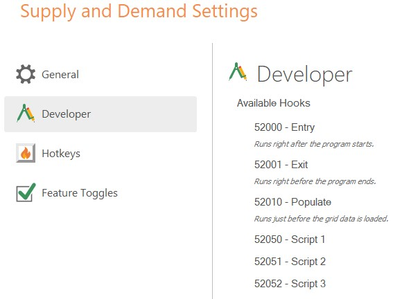Select the 52051 - Script 2 hook

pyautogui.click(x=290, y=262)
